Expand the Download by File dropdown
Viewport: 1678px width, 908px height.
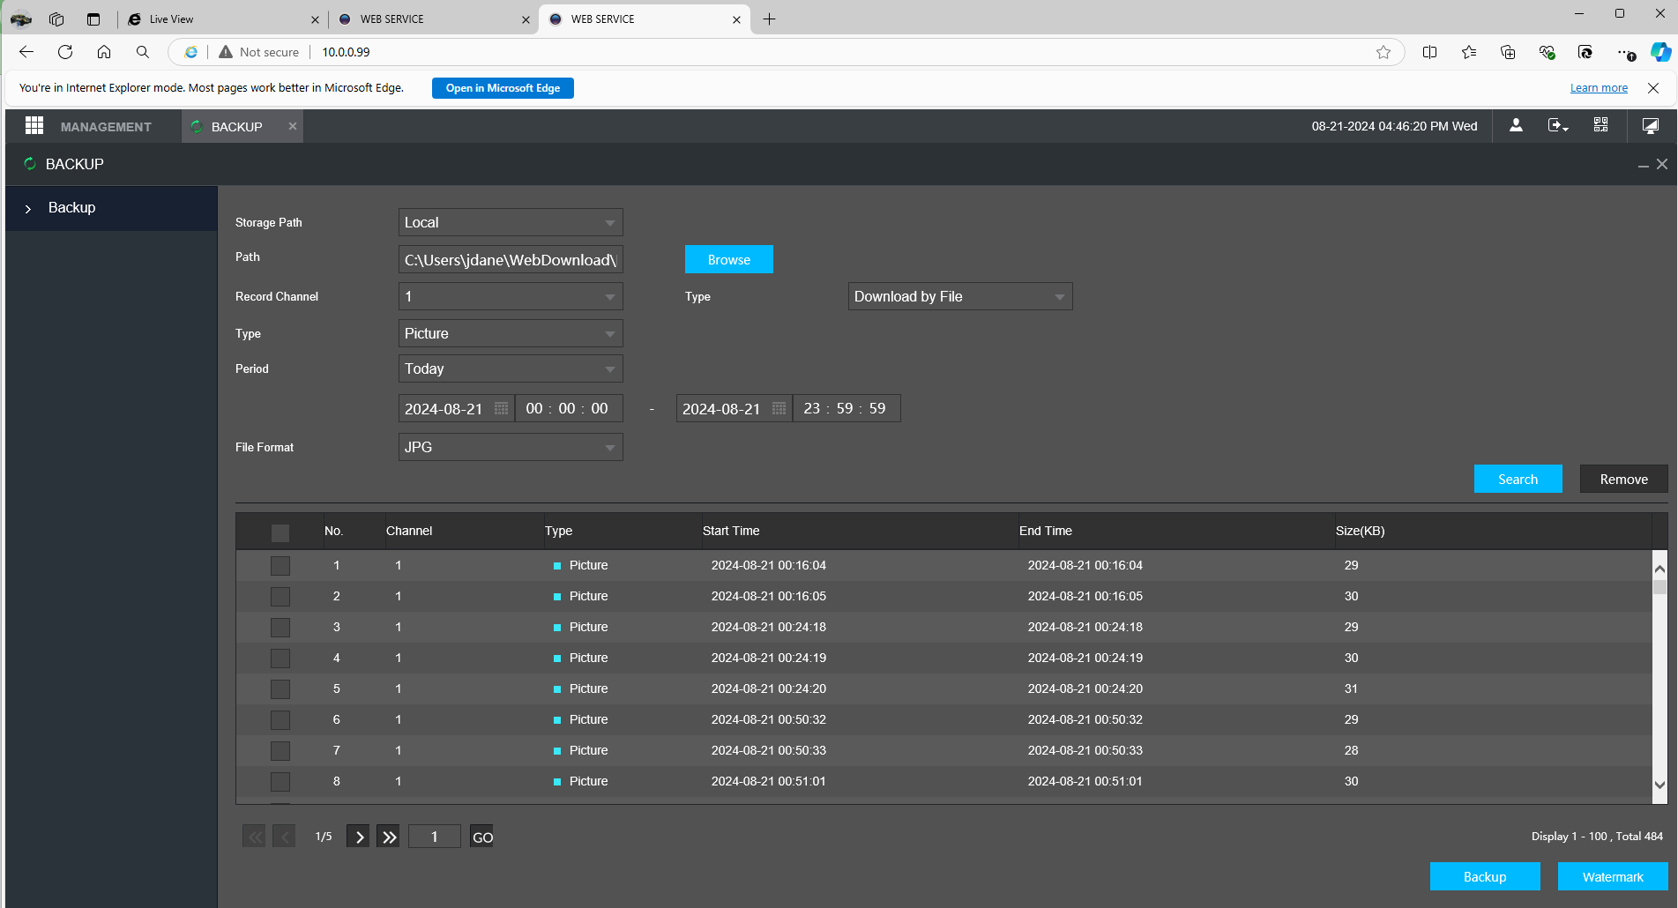[x=960, y=296]
